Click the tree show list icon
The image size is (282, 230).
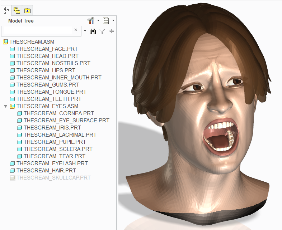click(106, 21)
